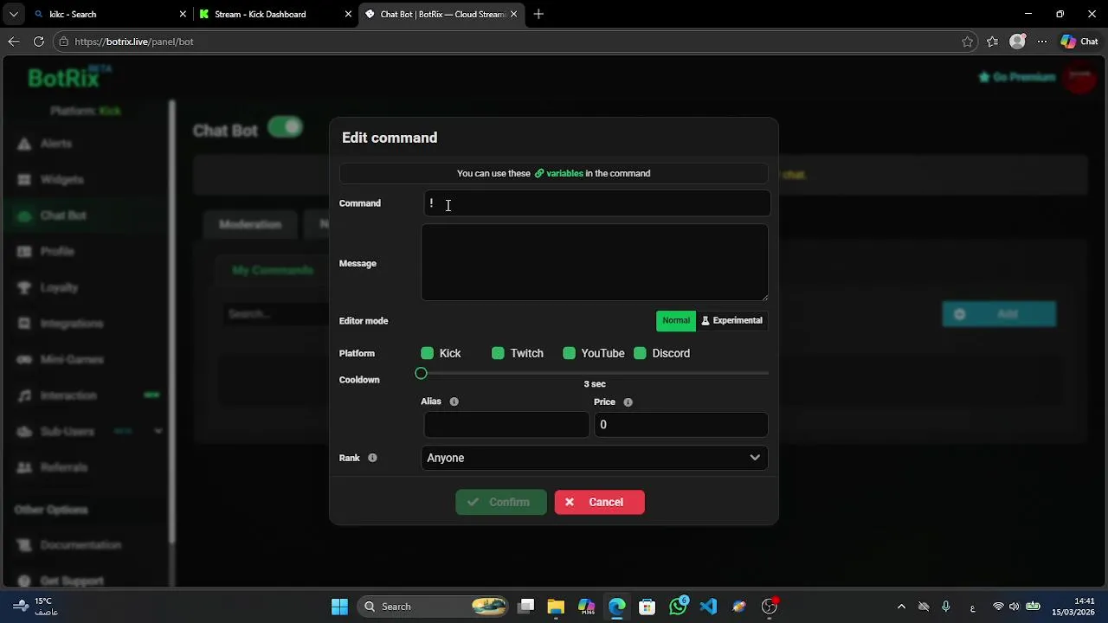This screenshot has height=623, width=1108.
Task: Click the Alias input field
Action: (x=506, y=425)
